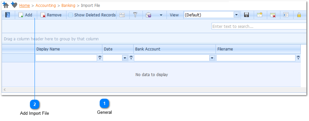Viewport: 309px width, 121px height.
Task: Click the 'Import File' breadcrumb text
Action: (x=90, y=6)
